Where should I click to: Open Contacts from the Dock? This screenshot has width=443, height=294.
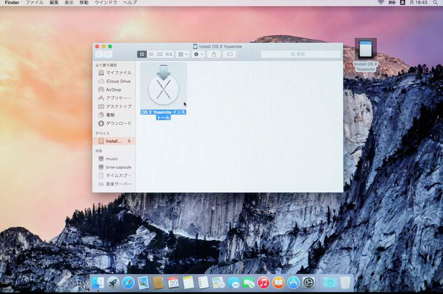[158, 282]
